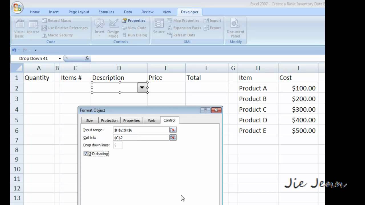Toggle Use Relative References
Screen dimensions: 365x205
point(65,28)
